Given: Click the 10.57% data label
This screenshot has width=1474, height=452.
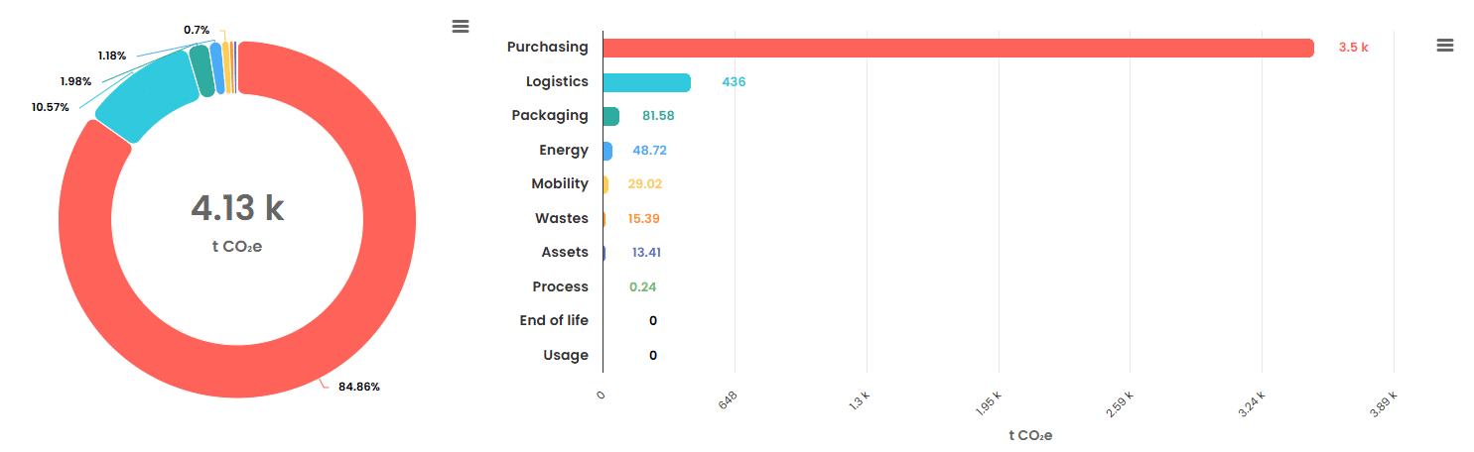Looking at the screenshot, I should (x=51, y=107).
